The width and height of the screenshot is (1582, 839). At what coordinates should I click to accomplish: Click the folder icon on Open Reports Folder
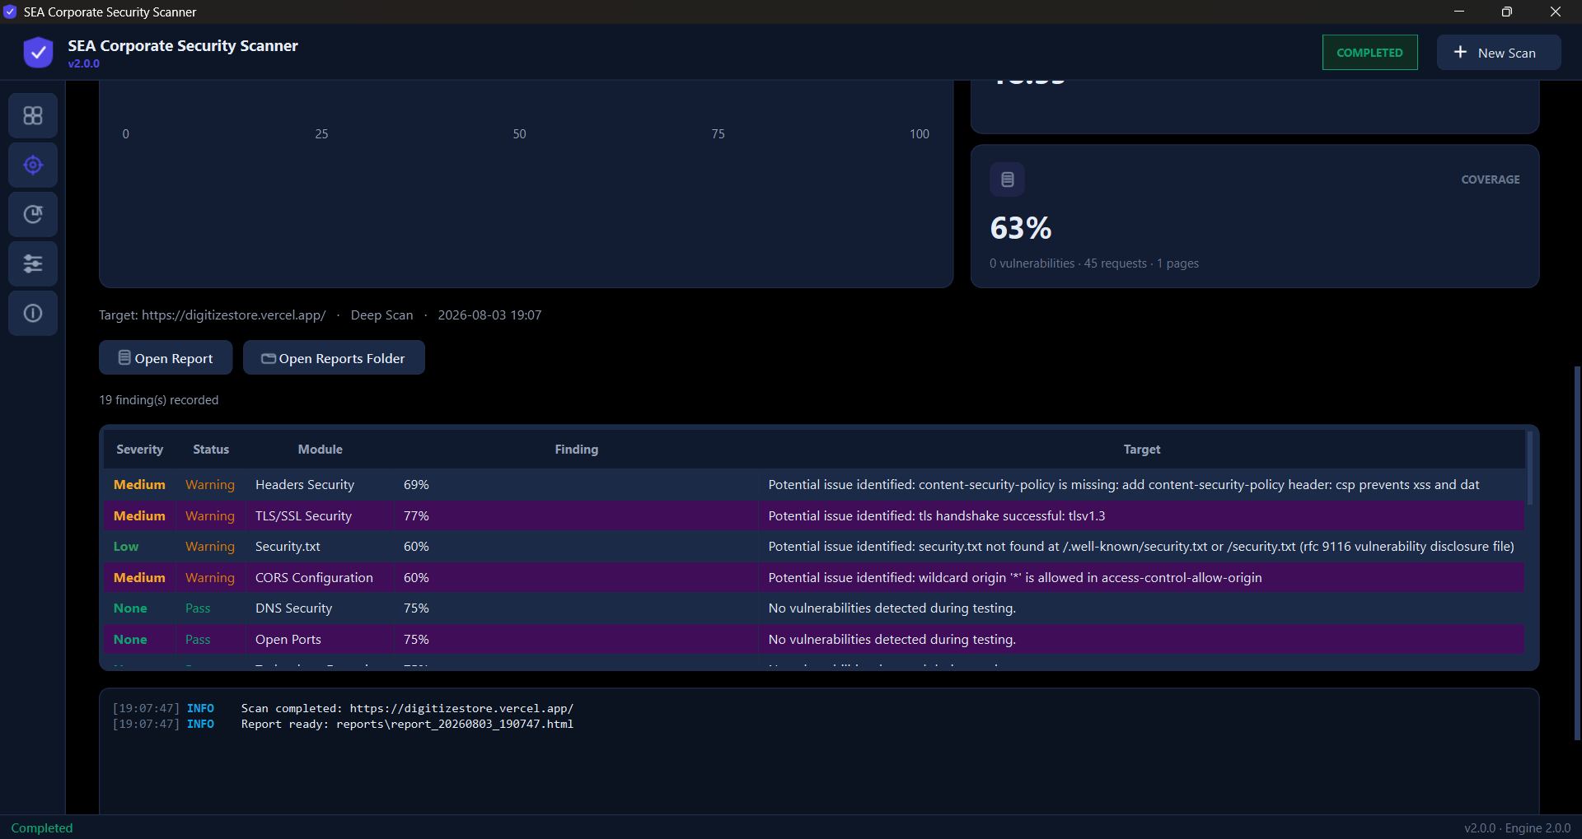(269, 358)
